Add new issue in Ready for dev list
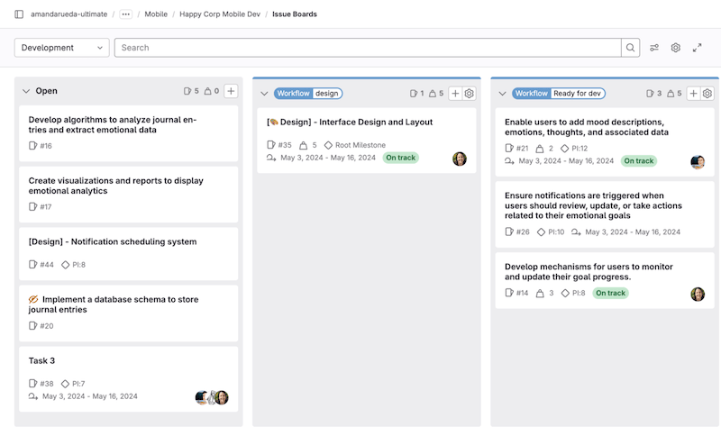Image resolution: width=721 pixels, height=436 pixels. pyautogui.click(x=693, y=94)
